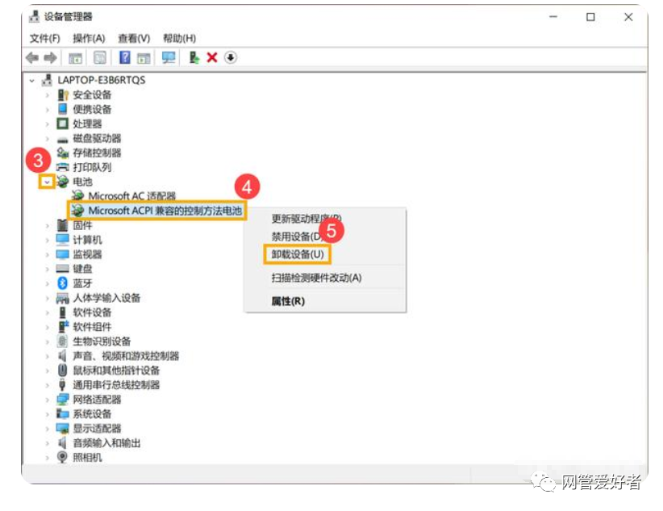This screenshot has height=511, width=663.
Task: Expand the 磁盘驱动器 category
Action: tap(48, 138)
